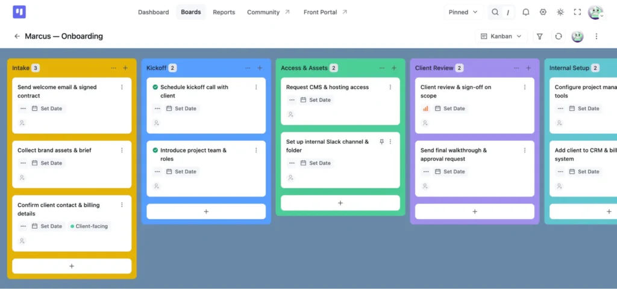Add new card at bottom of Client Review
This screenshot has height=289, width=617.
(475, 211)
